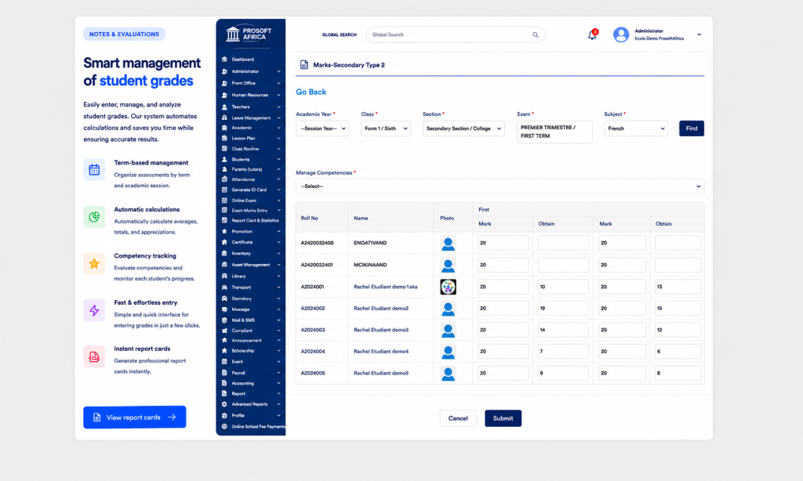Viewport: 803px width, 481px height.
Task: Click roll number A2024003
Action: [313, 330]
